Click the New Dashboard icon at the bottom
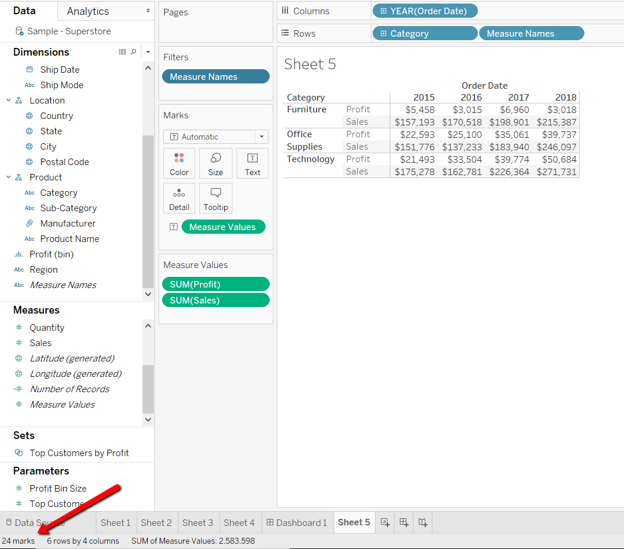 coord(404,522)
